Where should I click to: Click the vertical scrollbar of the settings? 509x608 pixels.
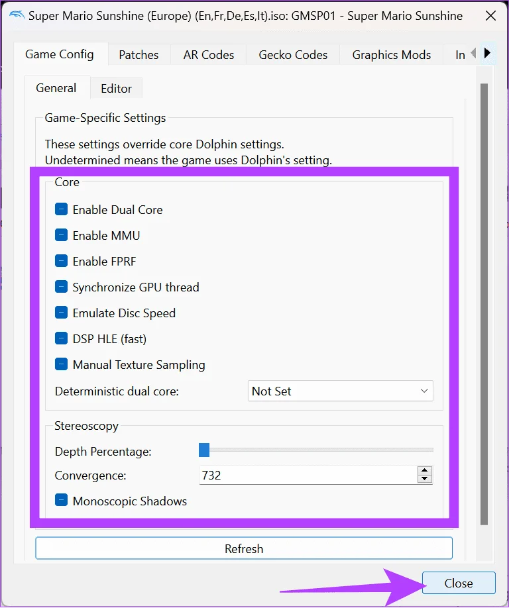tap(484, 304)
